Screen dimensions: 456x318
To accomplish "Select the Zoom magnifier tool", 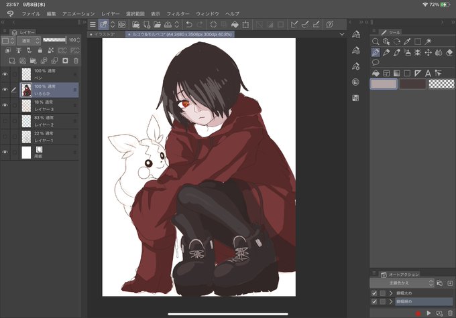I will tap(376, 42).
